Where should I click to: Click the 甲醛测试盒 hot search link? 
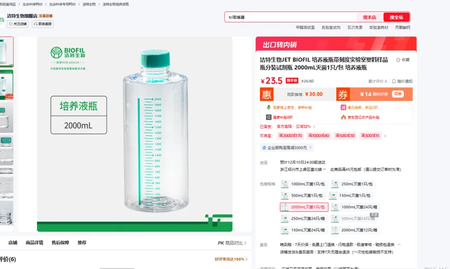305,28
